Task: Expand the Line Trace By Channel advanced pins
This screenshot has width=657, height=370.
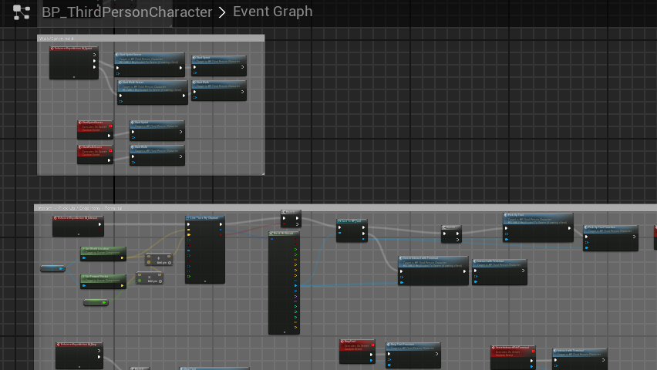Action: 205,281
